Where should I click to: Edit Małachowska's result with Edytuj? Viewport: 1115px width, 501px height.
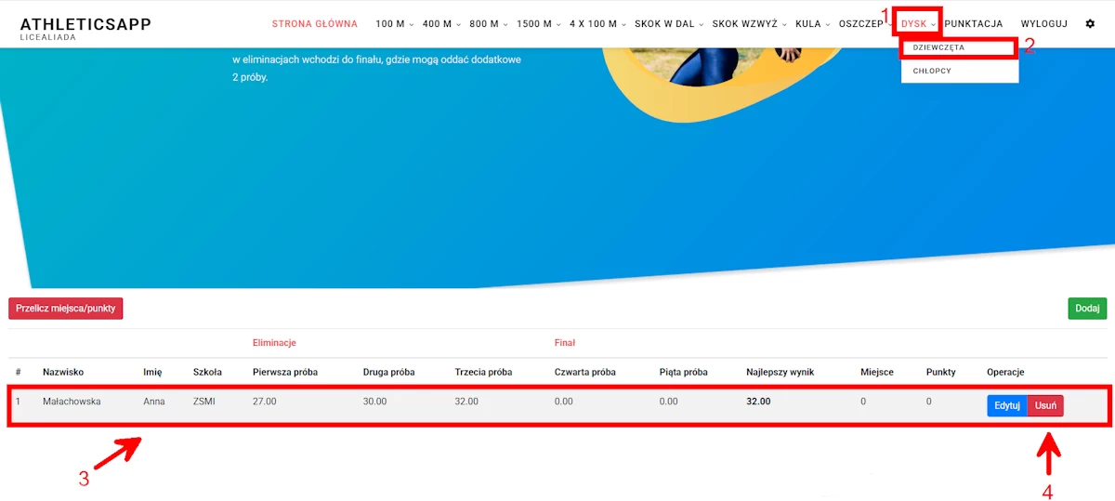[1007, 405]
